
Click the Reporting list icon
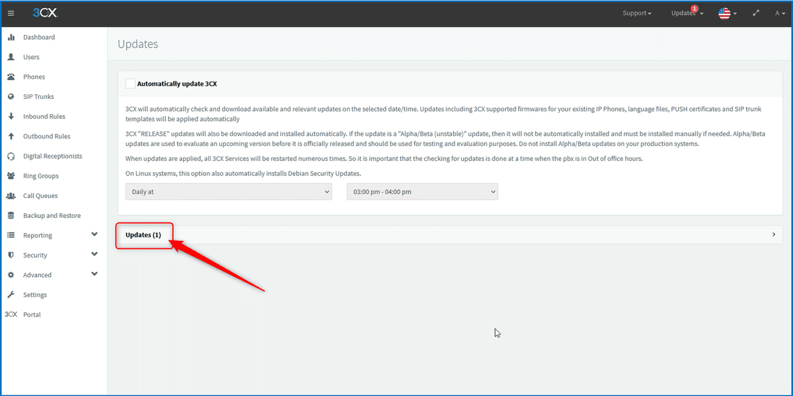11,235
